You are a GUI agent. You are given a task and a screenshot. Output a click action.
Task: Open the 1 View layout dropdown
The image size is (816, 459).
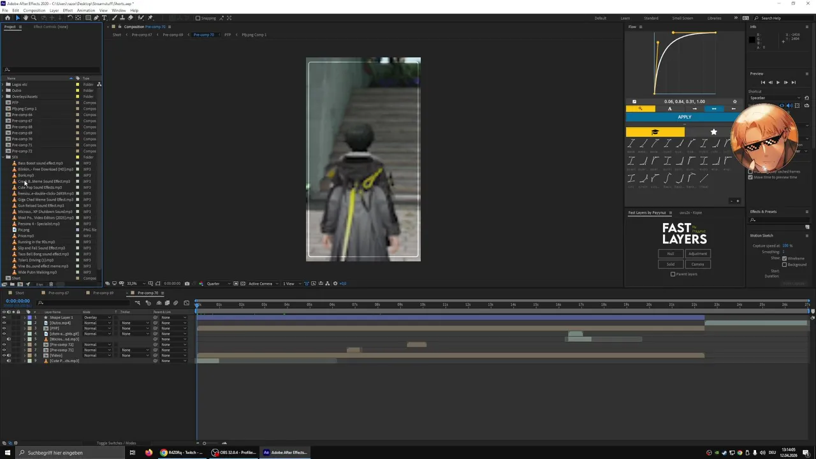click(291, 284)
